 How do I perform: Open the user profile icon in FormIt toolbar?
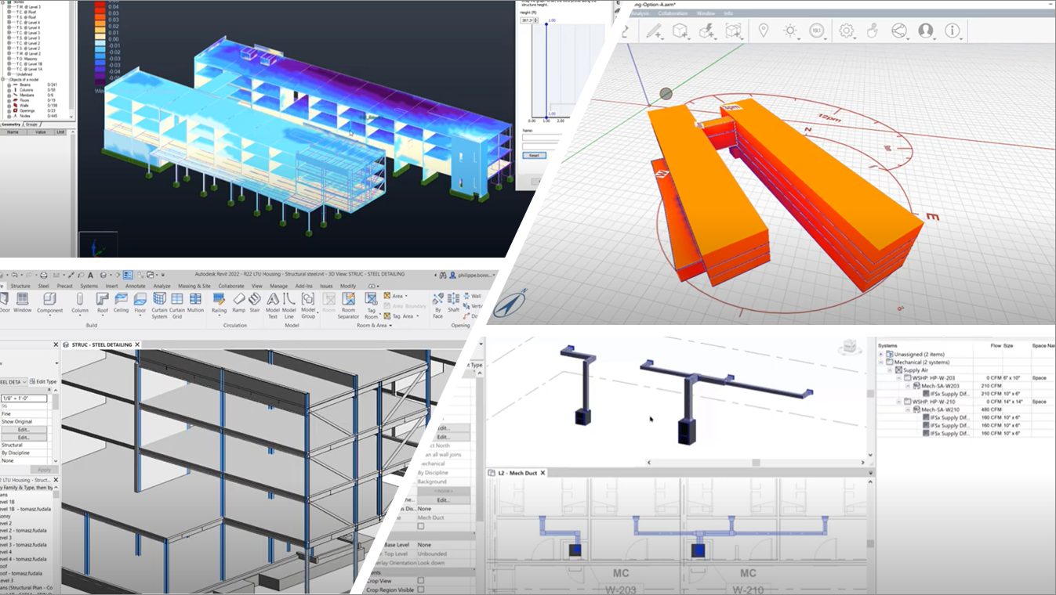click(926, 31)
